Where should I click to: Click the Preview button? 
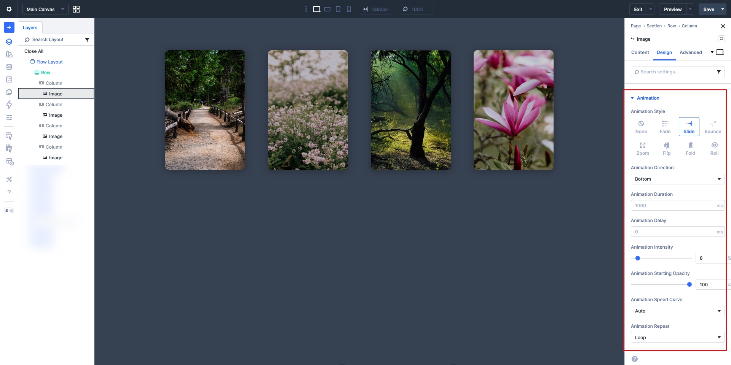point(673,9)
